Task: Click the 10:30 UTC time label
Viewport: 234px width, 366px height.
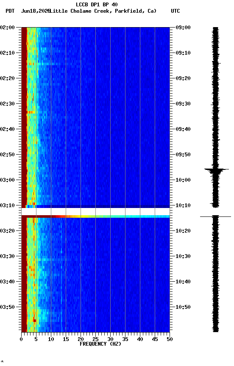Action: click(183, 256)
